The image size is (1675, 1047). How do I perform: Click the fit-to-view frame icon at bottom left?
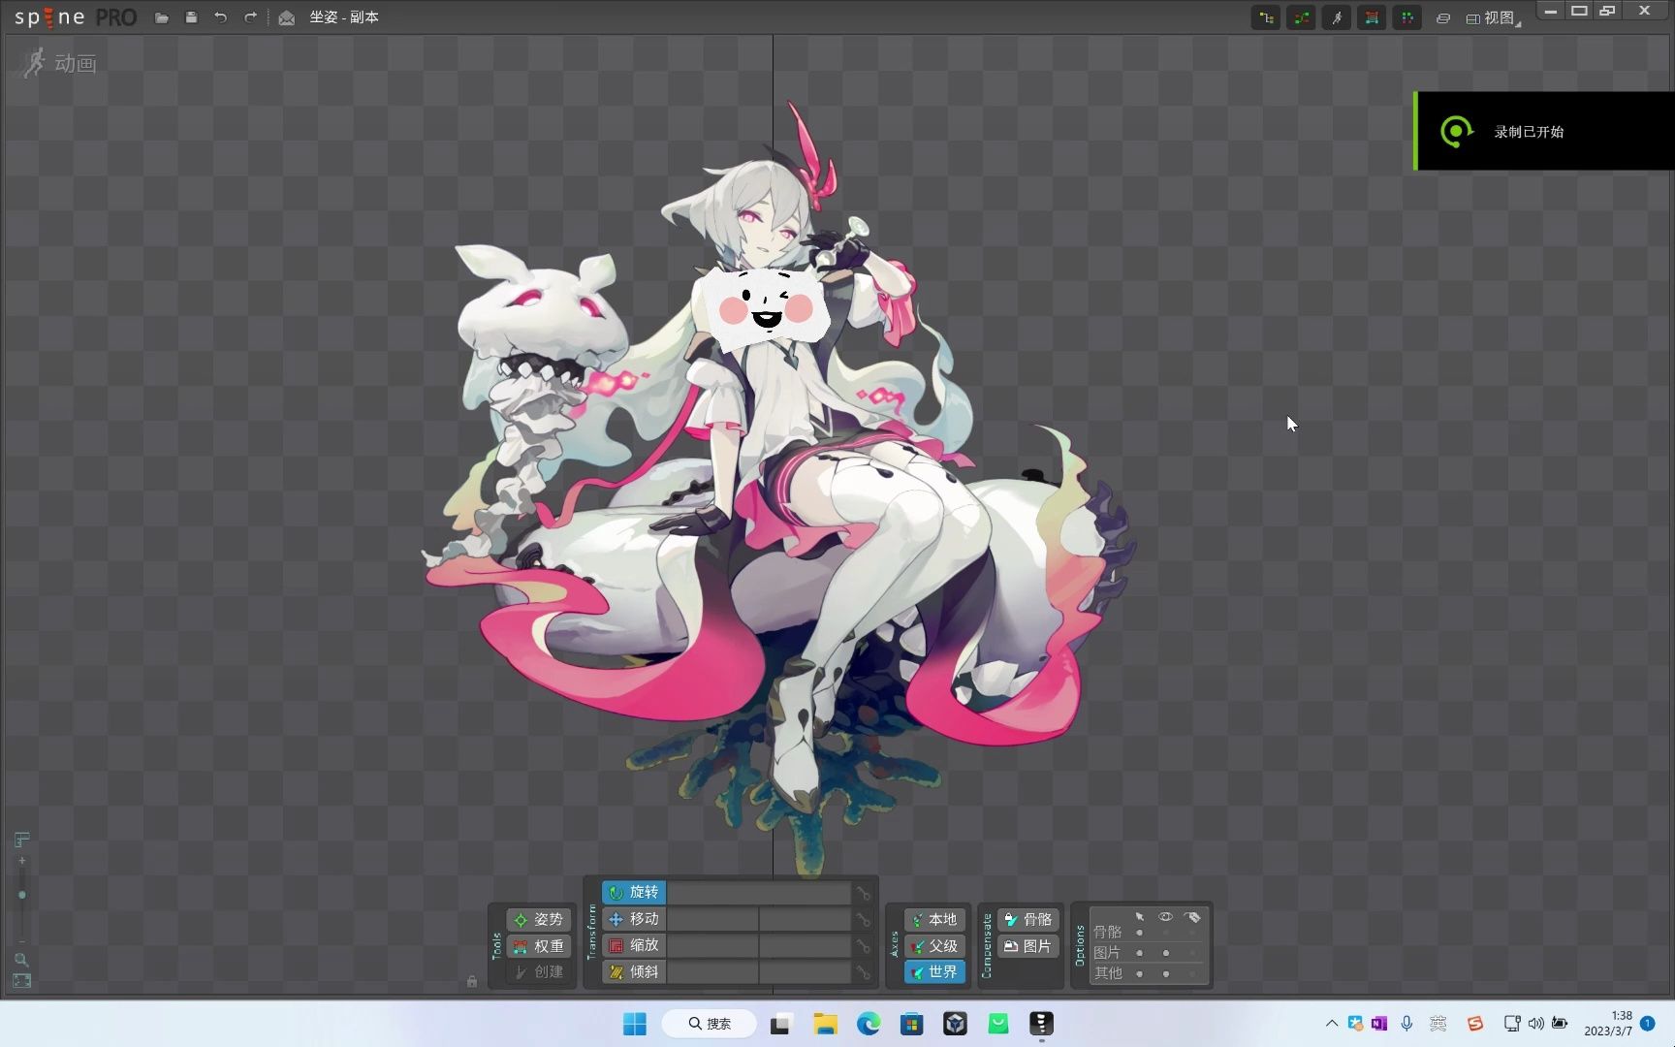click(x=21, y=981)
